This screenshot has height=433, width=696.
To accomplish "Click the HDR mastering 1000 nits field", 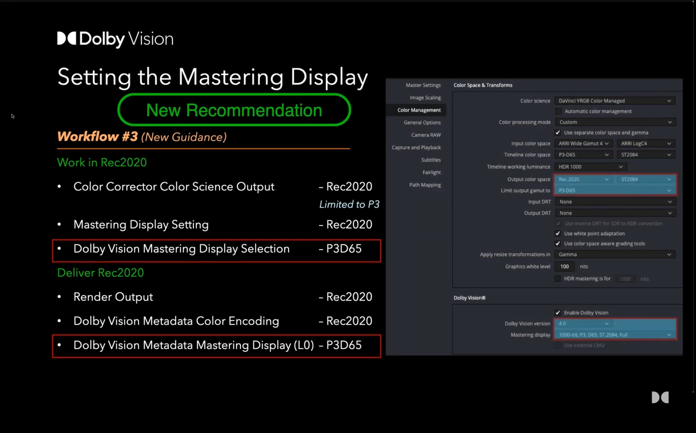I will pos(626,279).
